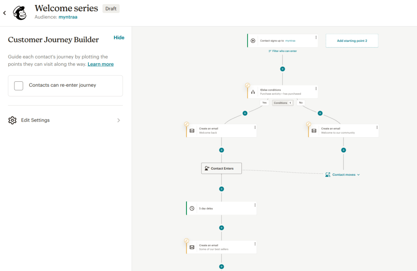Click the Mailchimp monkey logo
The height and width of the screenshot is (271, 417).
[x=20, y=13]
